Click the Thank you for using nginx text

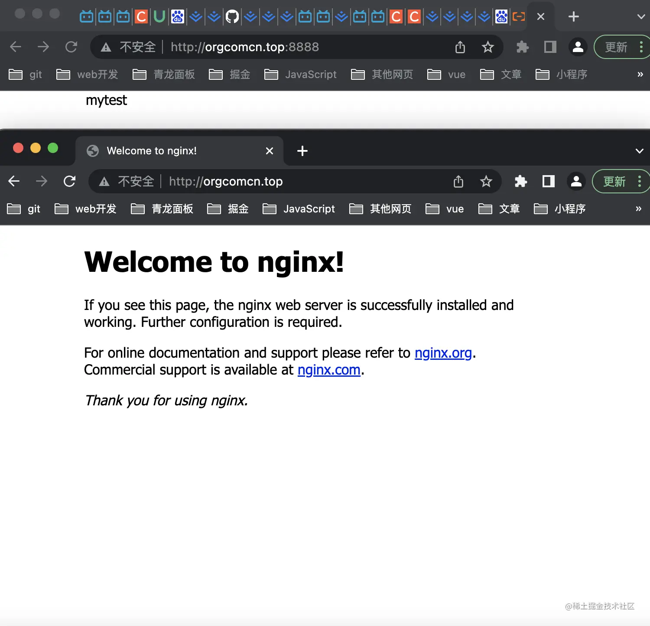[166, 400]
